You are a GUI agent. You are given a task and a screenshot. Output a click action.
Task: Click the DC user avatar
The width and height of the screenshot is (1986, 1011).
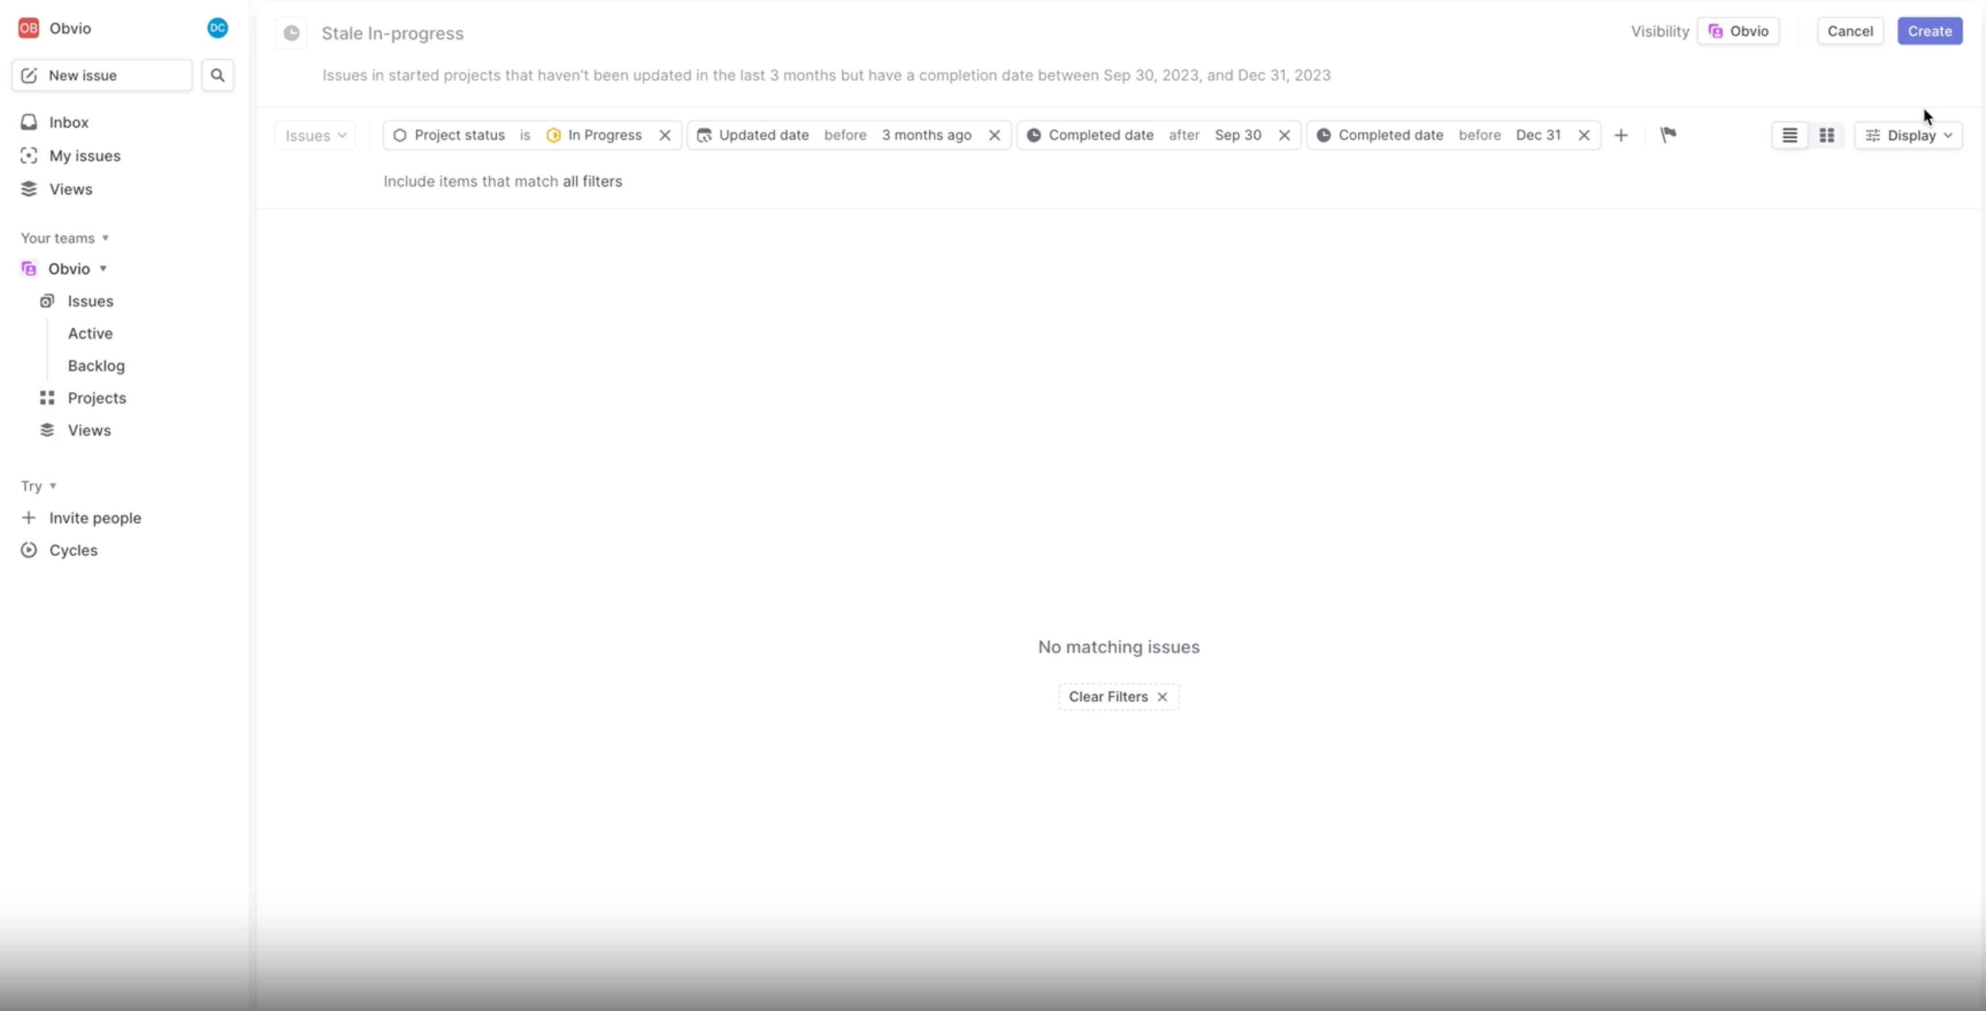point(217,29)
